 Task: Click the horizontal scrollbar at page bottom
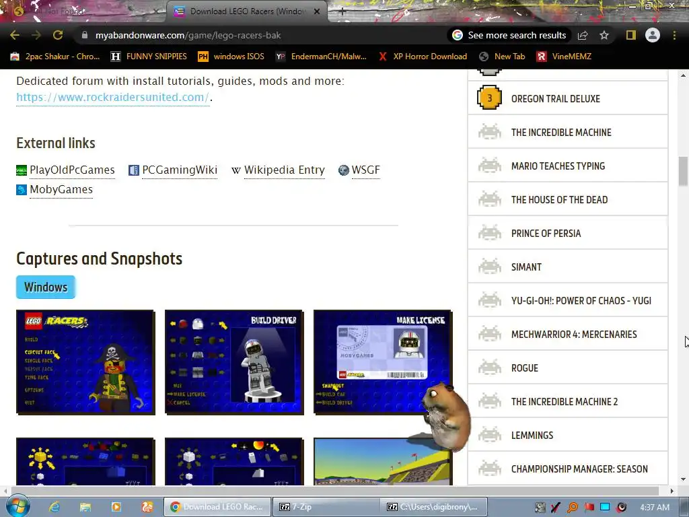pos(335,491)
